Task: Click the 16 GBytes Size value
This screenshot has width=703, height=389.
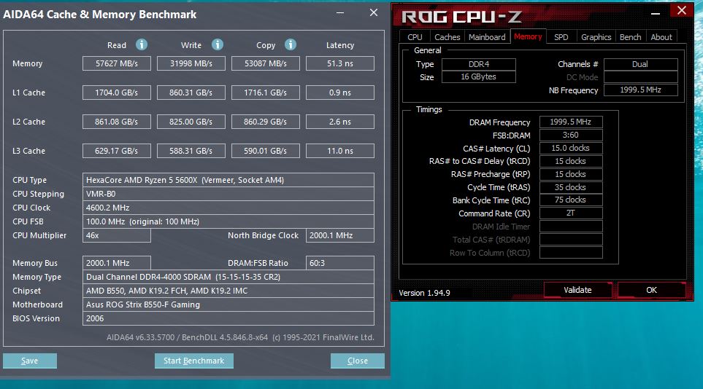Action: (478, 76)
